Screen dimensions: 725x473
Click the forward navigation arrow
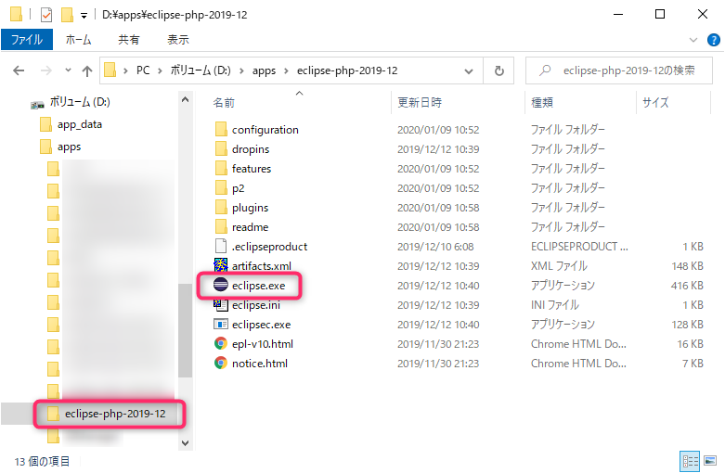46,70
